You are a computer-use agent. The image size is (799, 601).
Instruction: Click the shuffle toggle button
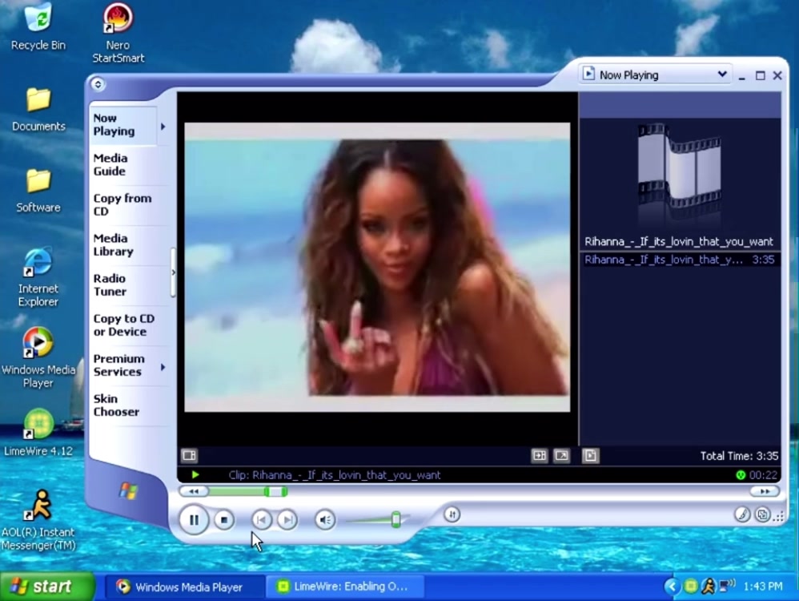pyautogui.click(x=452, y=514)
